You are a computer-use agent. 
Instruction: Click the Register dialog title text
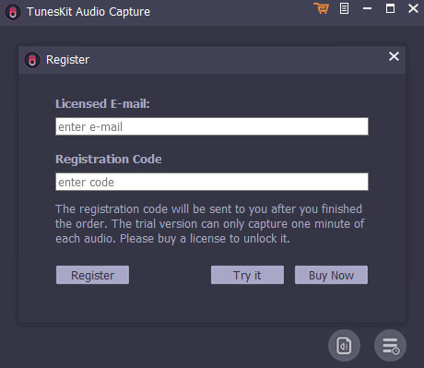pos(67,60)
